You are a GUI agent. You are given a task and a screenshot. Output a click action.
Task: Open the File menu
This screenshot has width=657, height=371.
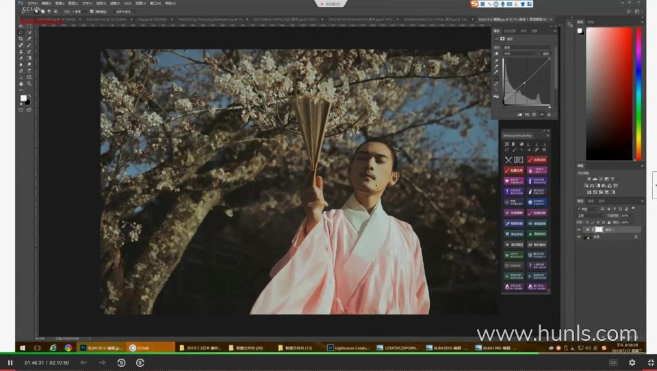(x=32, y=3)
